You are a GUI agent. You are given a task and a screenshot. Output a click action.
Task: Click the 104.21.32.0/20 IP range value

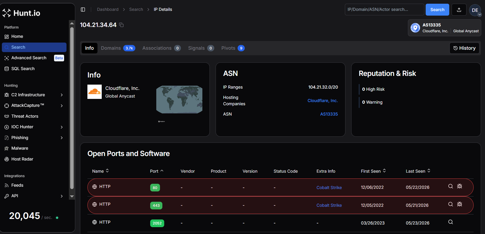point(323,87)
